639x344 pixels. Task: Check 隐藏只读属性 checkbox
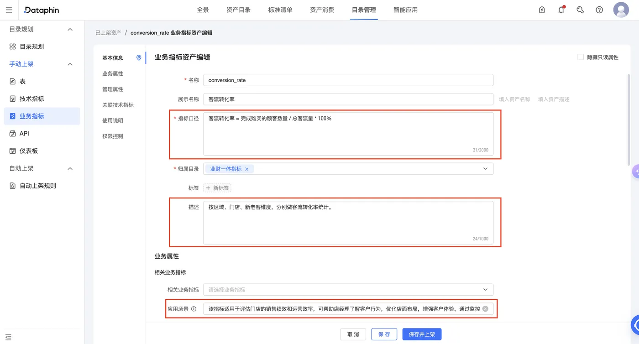tap(581, 57)
